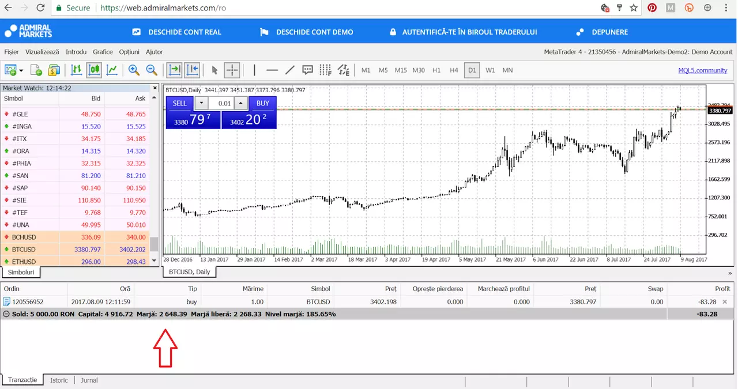Click the 0.01 volume input field

pos(221,103)
